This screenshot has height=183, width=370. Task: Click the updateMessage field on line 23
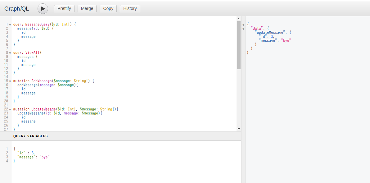click(x=30, y=113)
